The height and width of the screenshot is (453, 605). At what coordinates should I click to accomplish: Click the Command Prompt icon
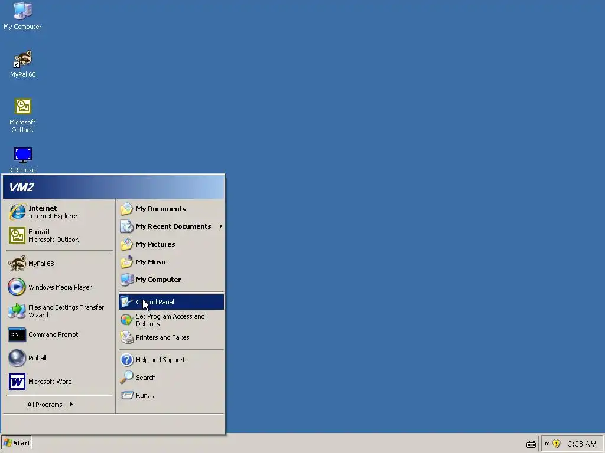click(17, 334)
